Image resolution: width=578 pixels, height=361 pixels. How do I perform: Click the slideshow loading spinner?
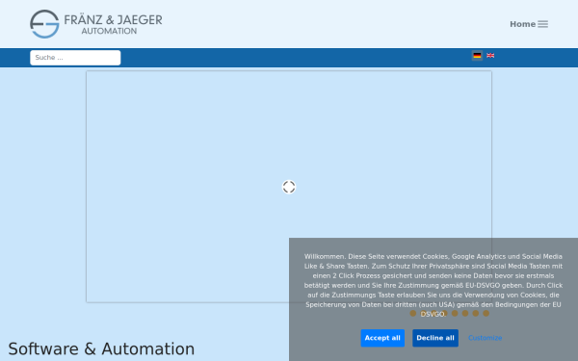click(289, 187)
